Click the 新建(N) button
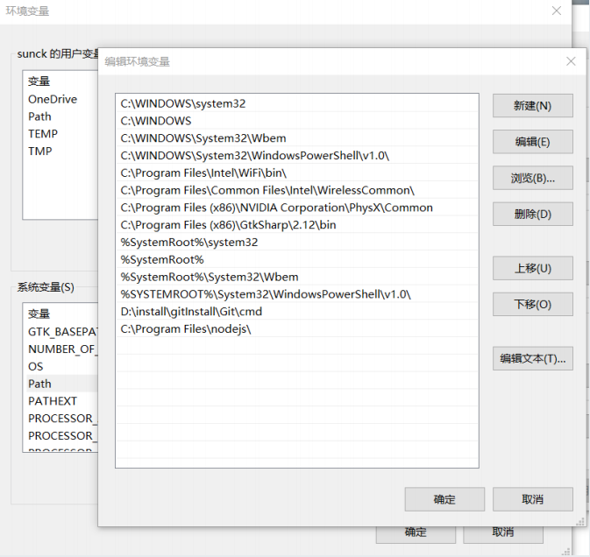This screenshot has width=590, height=557. pos(532,106)
